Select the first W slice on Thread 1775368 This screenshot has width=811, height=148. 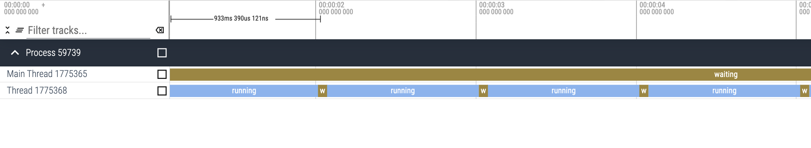tap(322, 91)
